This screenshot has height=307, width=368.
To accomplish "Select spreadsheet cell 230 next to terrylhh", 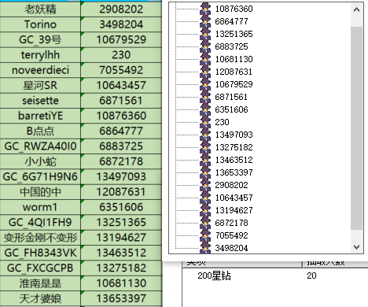I will pyautogui.click(x=121, y=55).
